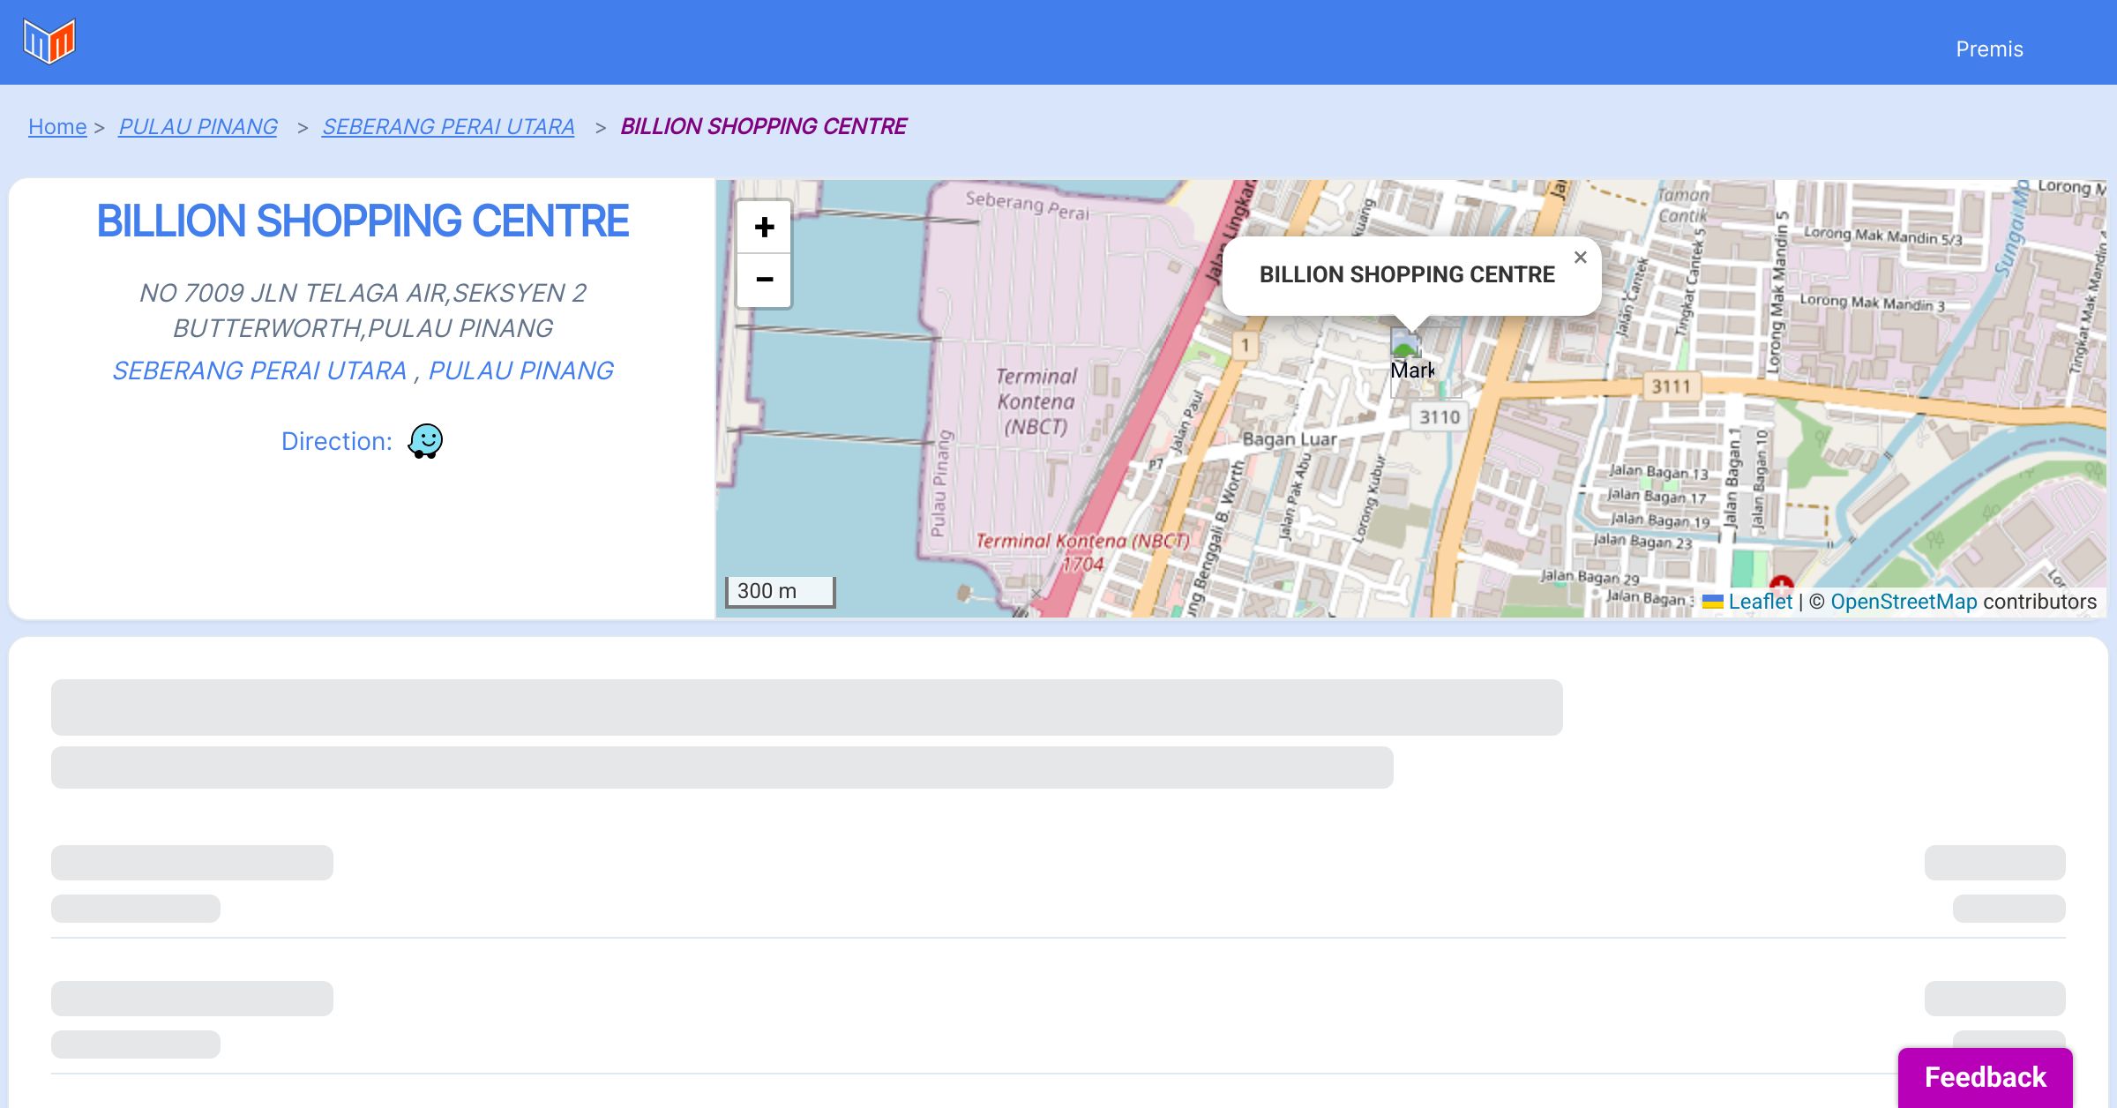Close the Billion Shopping Centre popup
Viewport: 2117px width, 1108px height.
click(1580, 258)
